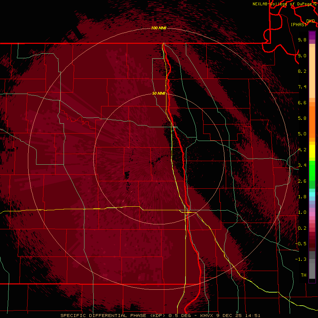This screenshot has width=318, height=318.
Task: Click the 8.2 value on the scale
Action: pos(302,71)
